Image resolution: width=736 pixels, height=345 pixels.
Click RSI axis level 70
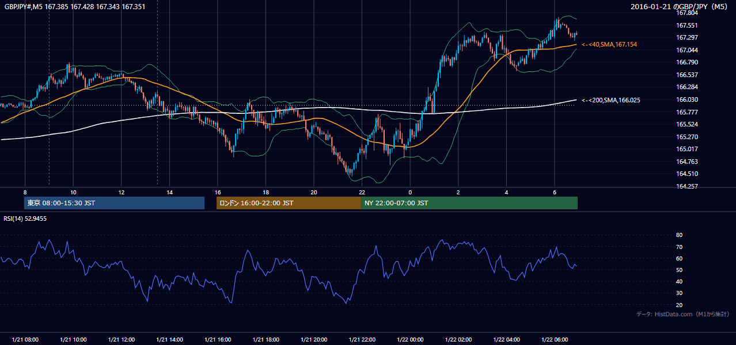pyautogui.click(x=679, y=247)
